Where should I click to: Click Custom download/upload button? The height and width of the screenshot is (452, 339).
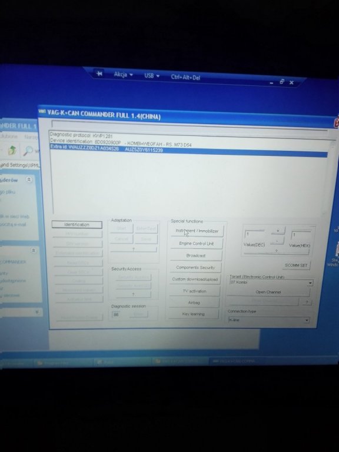click(195, 280)
